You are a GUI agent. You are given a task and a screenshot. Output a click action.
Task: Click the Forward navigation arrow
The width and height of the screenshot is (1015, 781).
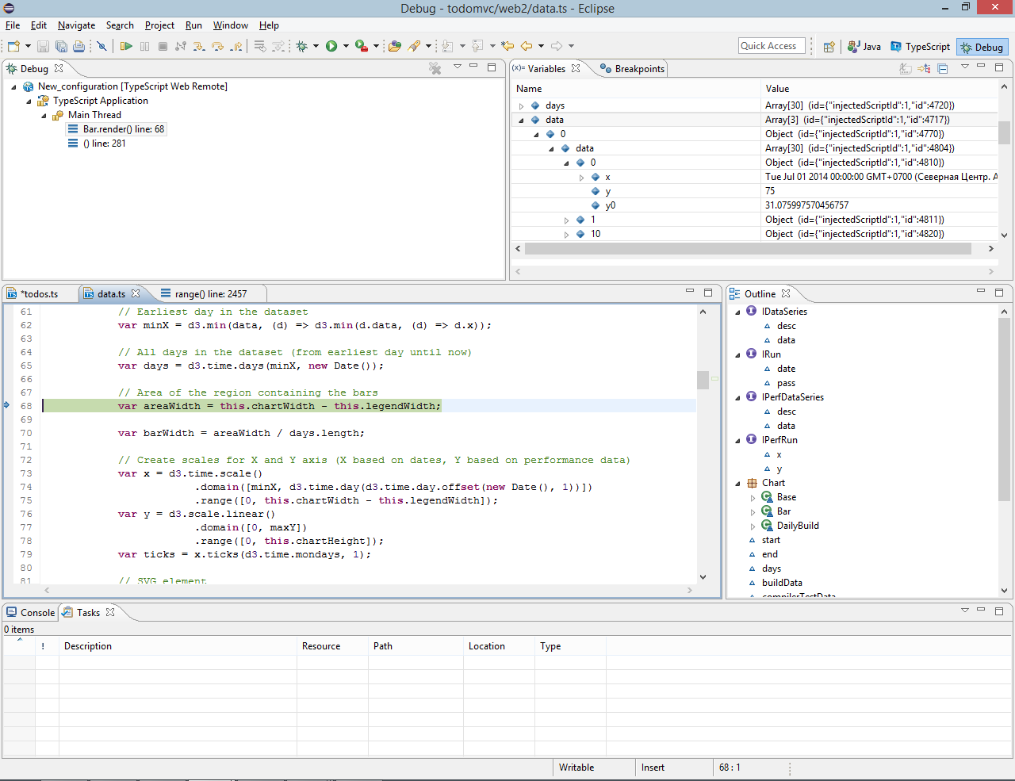click(557, 46)
